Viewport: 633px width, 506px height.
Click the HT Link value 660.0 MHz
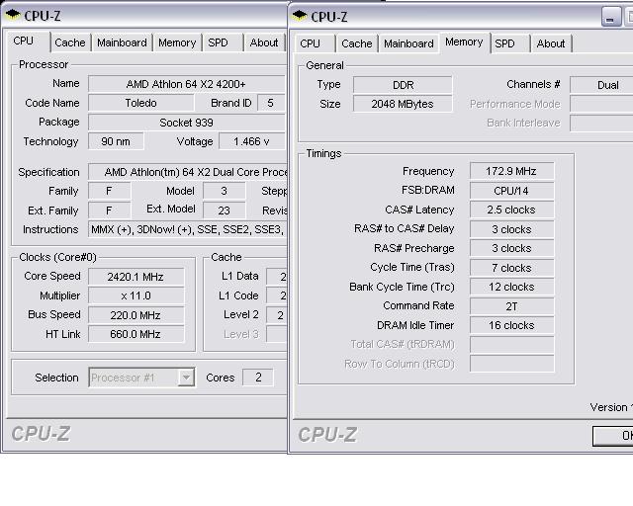coord(136,334)
